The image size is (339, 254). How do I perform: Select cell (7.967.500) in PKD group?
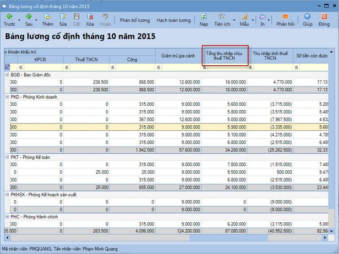tap(270, 120)
